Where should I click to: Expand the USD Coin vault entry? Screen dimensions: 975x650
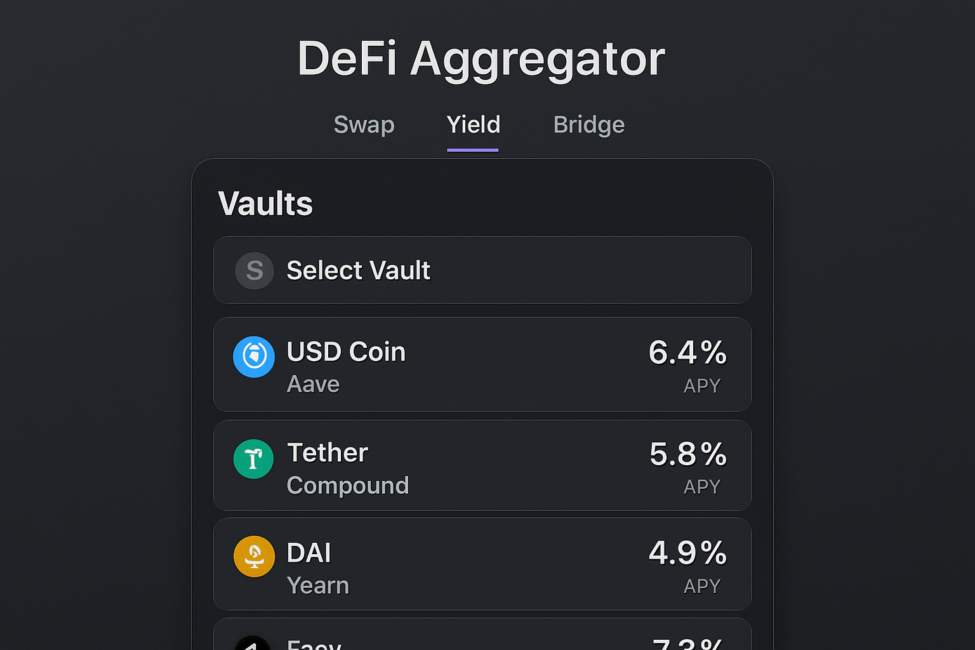(482, 365)
